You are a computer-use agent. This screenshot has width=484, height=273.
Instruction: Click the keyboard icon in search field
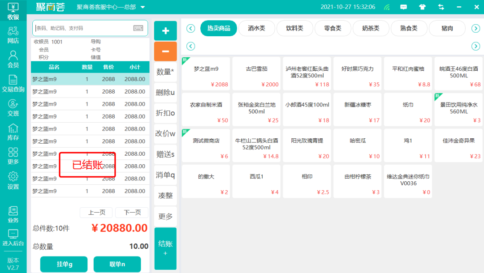pyautogui.click(x=138, y=28)
